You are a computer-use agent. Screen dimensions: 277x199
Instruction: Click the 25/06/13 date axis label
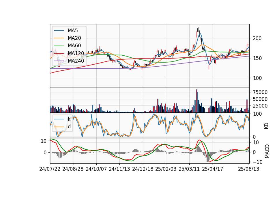[248, 169]
